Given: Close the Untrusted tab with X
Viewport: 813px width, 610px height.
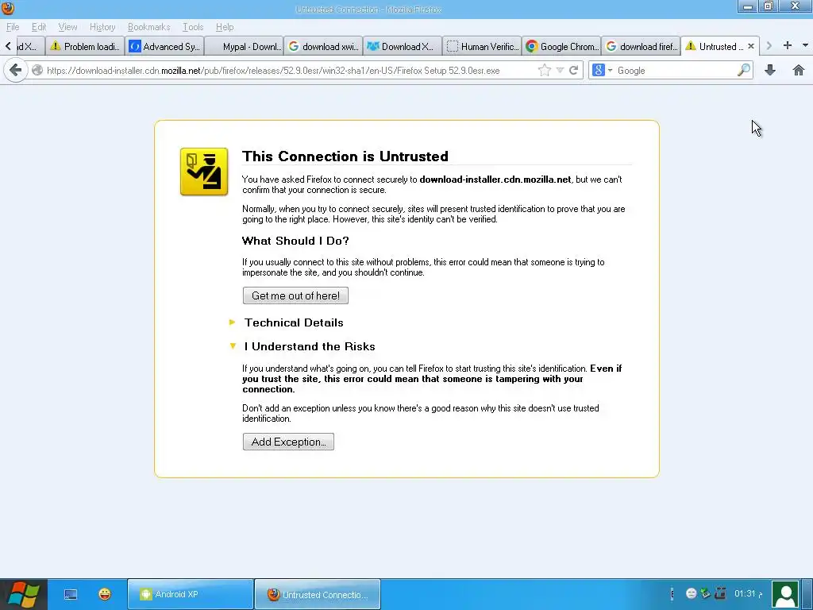Looking at the screenshot, I should pyautogui.click(x=751, y=46).
